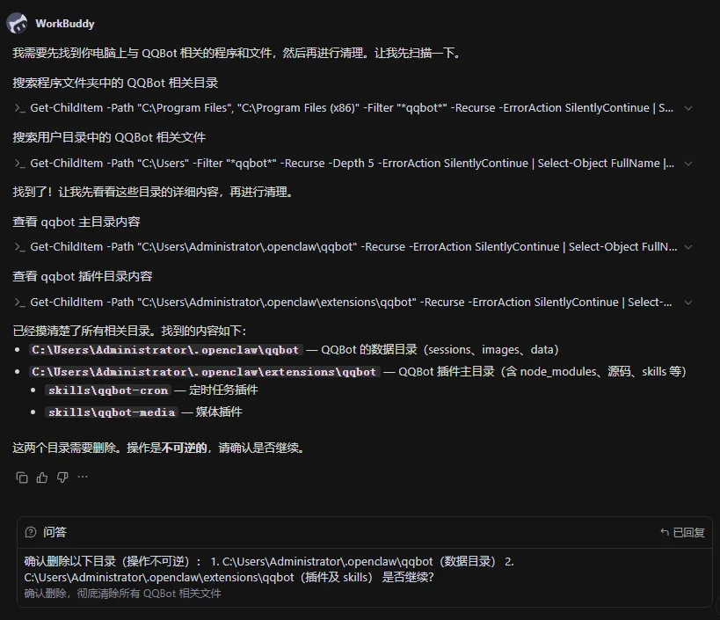Click the 确认删除以下目录 question text
This screenshot has height=620, width=720.
click(x=269, y=570)
